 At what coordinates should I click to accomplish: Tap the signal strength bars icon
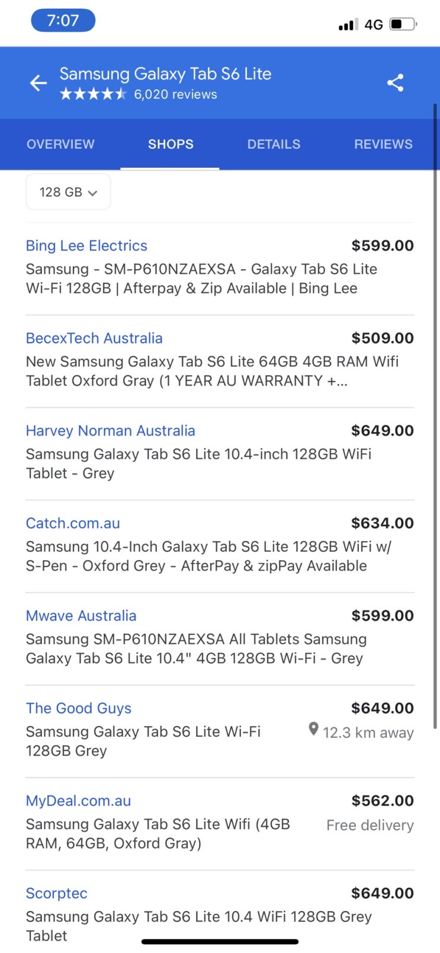coord(348,25)
